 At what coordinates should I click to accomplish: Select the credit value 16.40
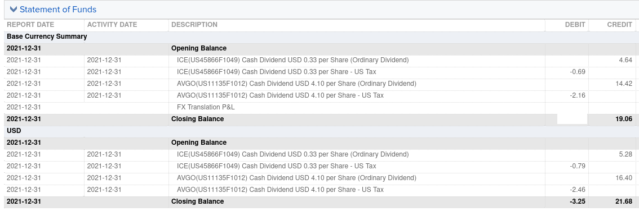coord(624,178)
